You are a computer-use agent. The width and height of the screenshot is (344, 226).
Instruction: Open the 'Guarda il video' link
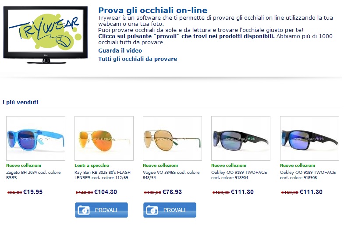[120, 51]
